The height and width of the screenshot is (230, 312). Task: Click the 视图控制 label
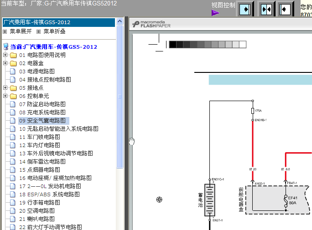click(223, 5)
